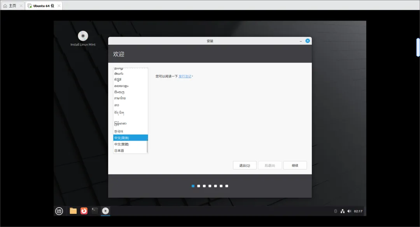Click the 退出(Q) quit button
Screen dimensions: 420x227
245,166
